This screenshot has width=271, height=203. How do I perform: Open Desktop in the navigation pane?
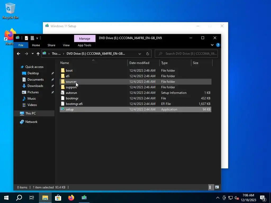coord(33,73)
